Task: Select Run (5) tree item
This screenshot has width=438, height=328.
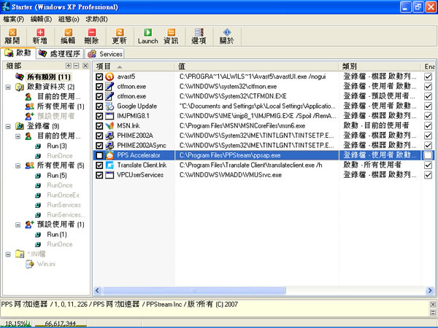Action: tap(57, 176)
